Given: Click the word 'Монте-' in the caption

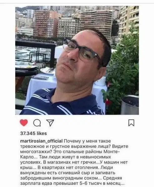Looking at the screenshot, I should [112, 151].
